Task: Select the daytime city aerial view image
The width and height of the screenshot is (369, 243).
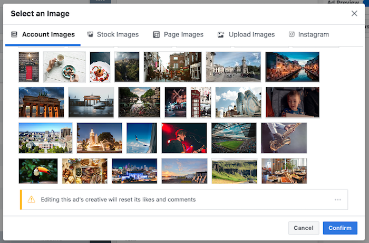Action: pos(46,138)
